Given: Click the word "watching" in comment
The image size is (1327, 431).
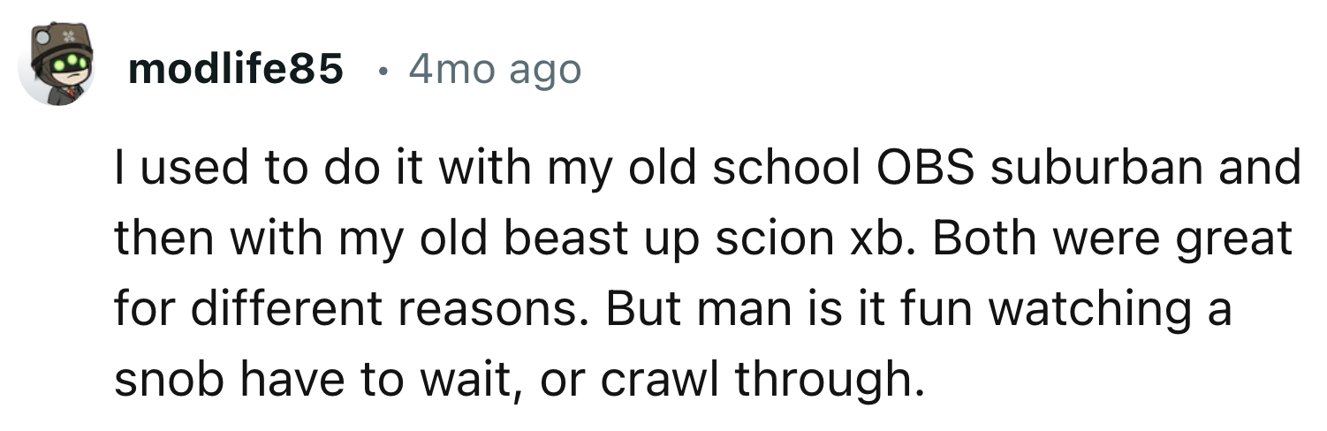Looking at the screenshot, I should tap(1069, 309).
